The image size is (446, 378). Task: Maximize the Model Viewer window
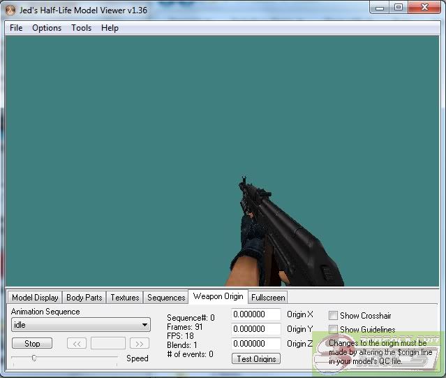(399, 7)
